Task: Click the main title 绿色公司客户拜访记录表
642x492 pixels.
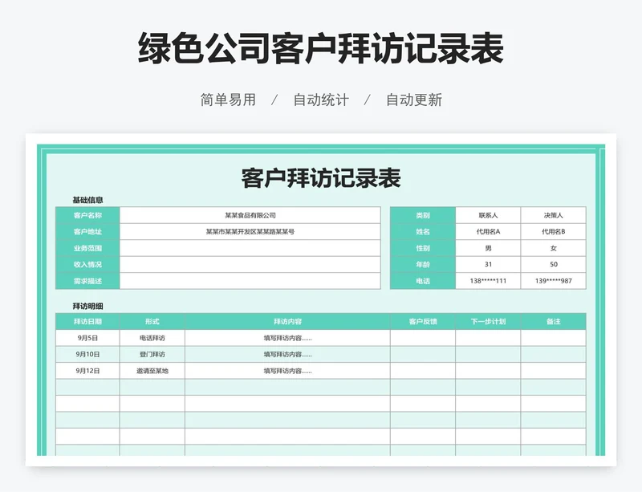Action: (320, 48)
